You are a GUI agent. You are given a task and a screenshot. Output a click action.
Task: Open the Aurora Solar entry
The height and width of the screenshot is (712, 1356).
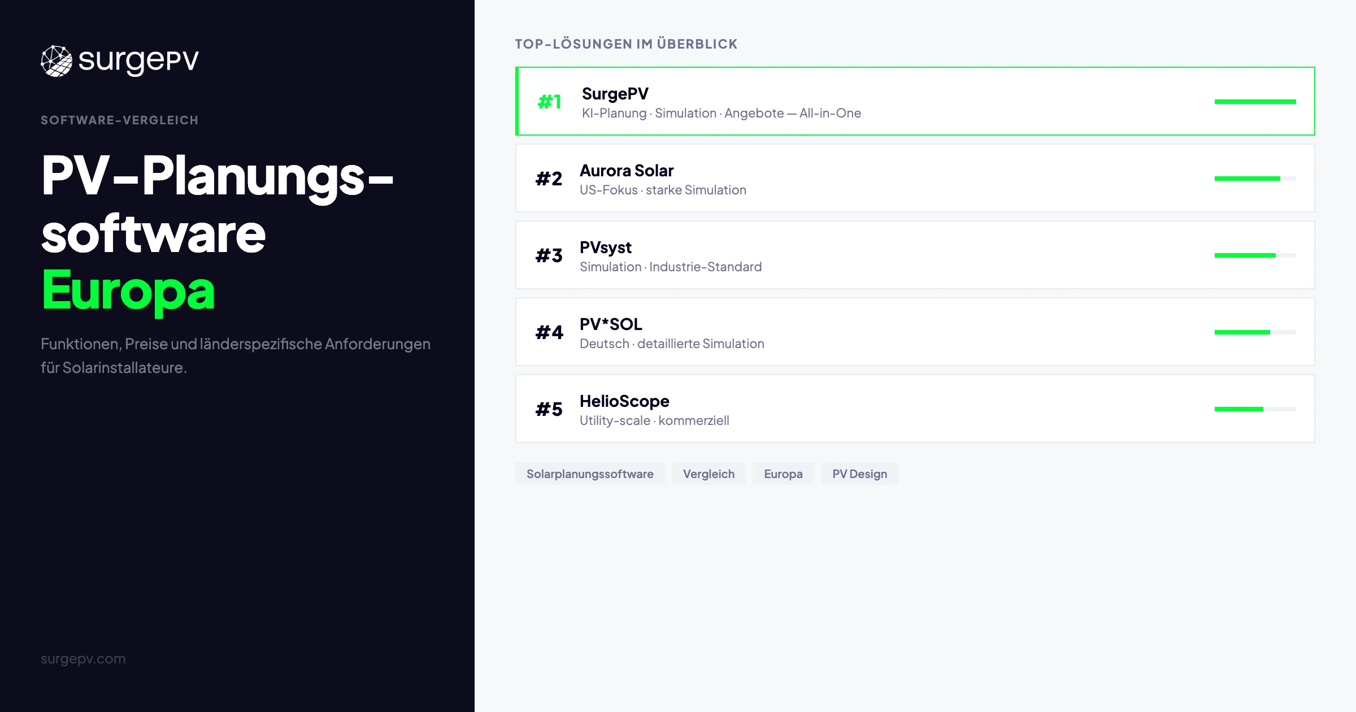[x=627, y=171]
